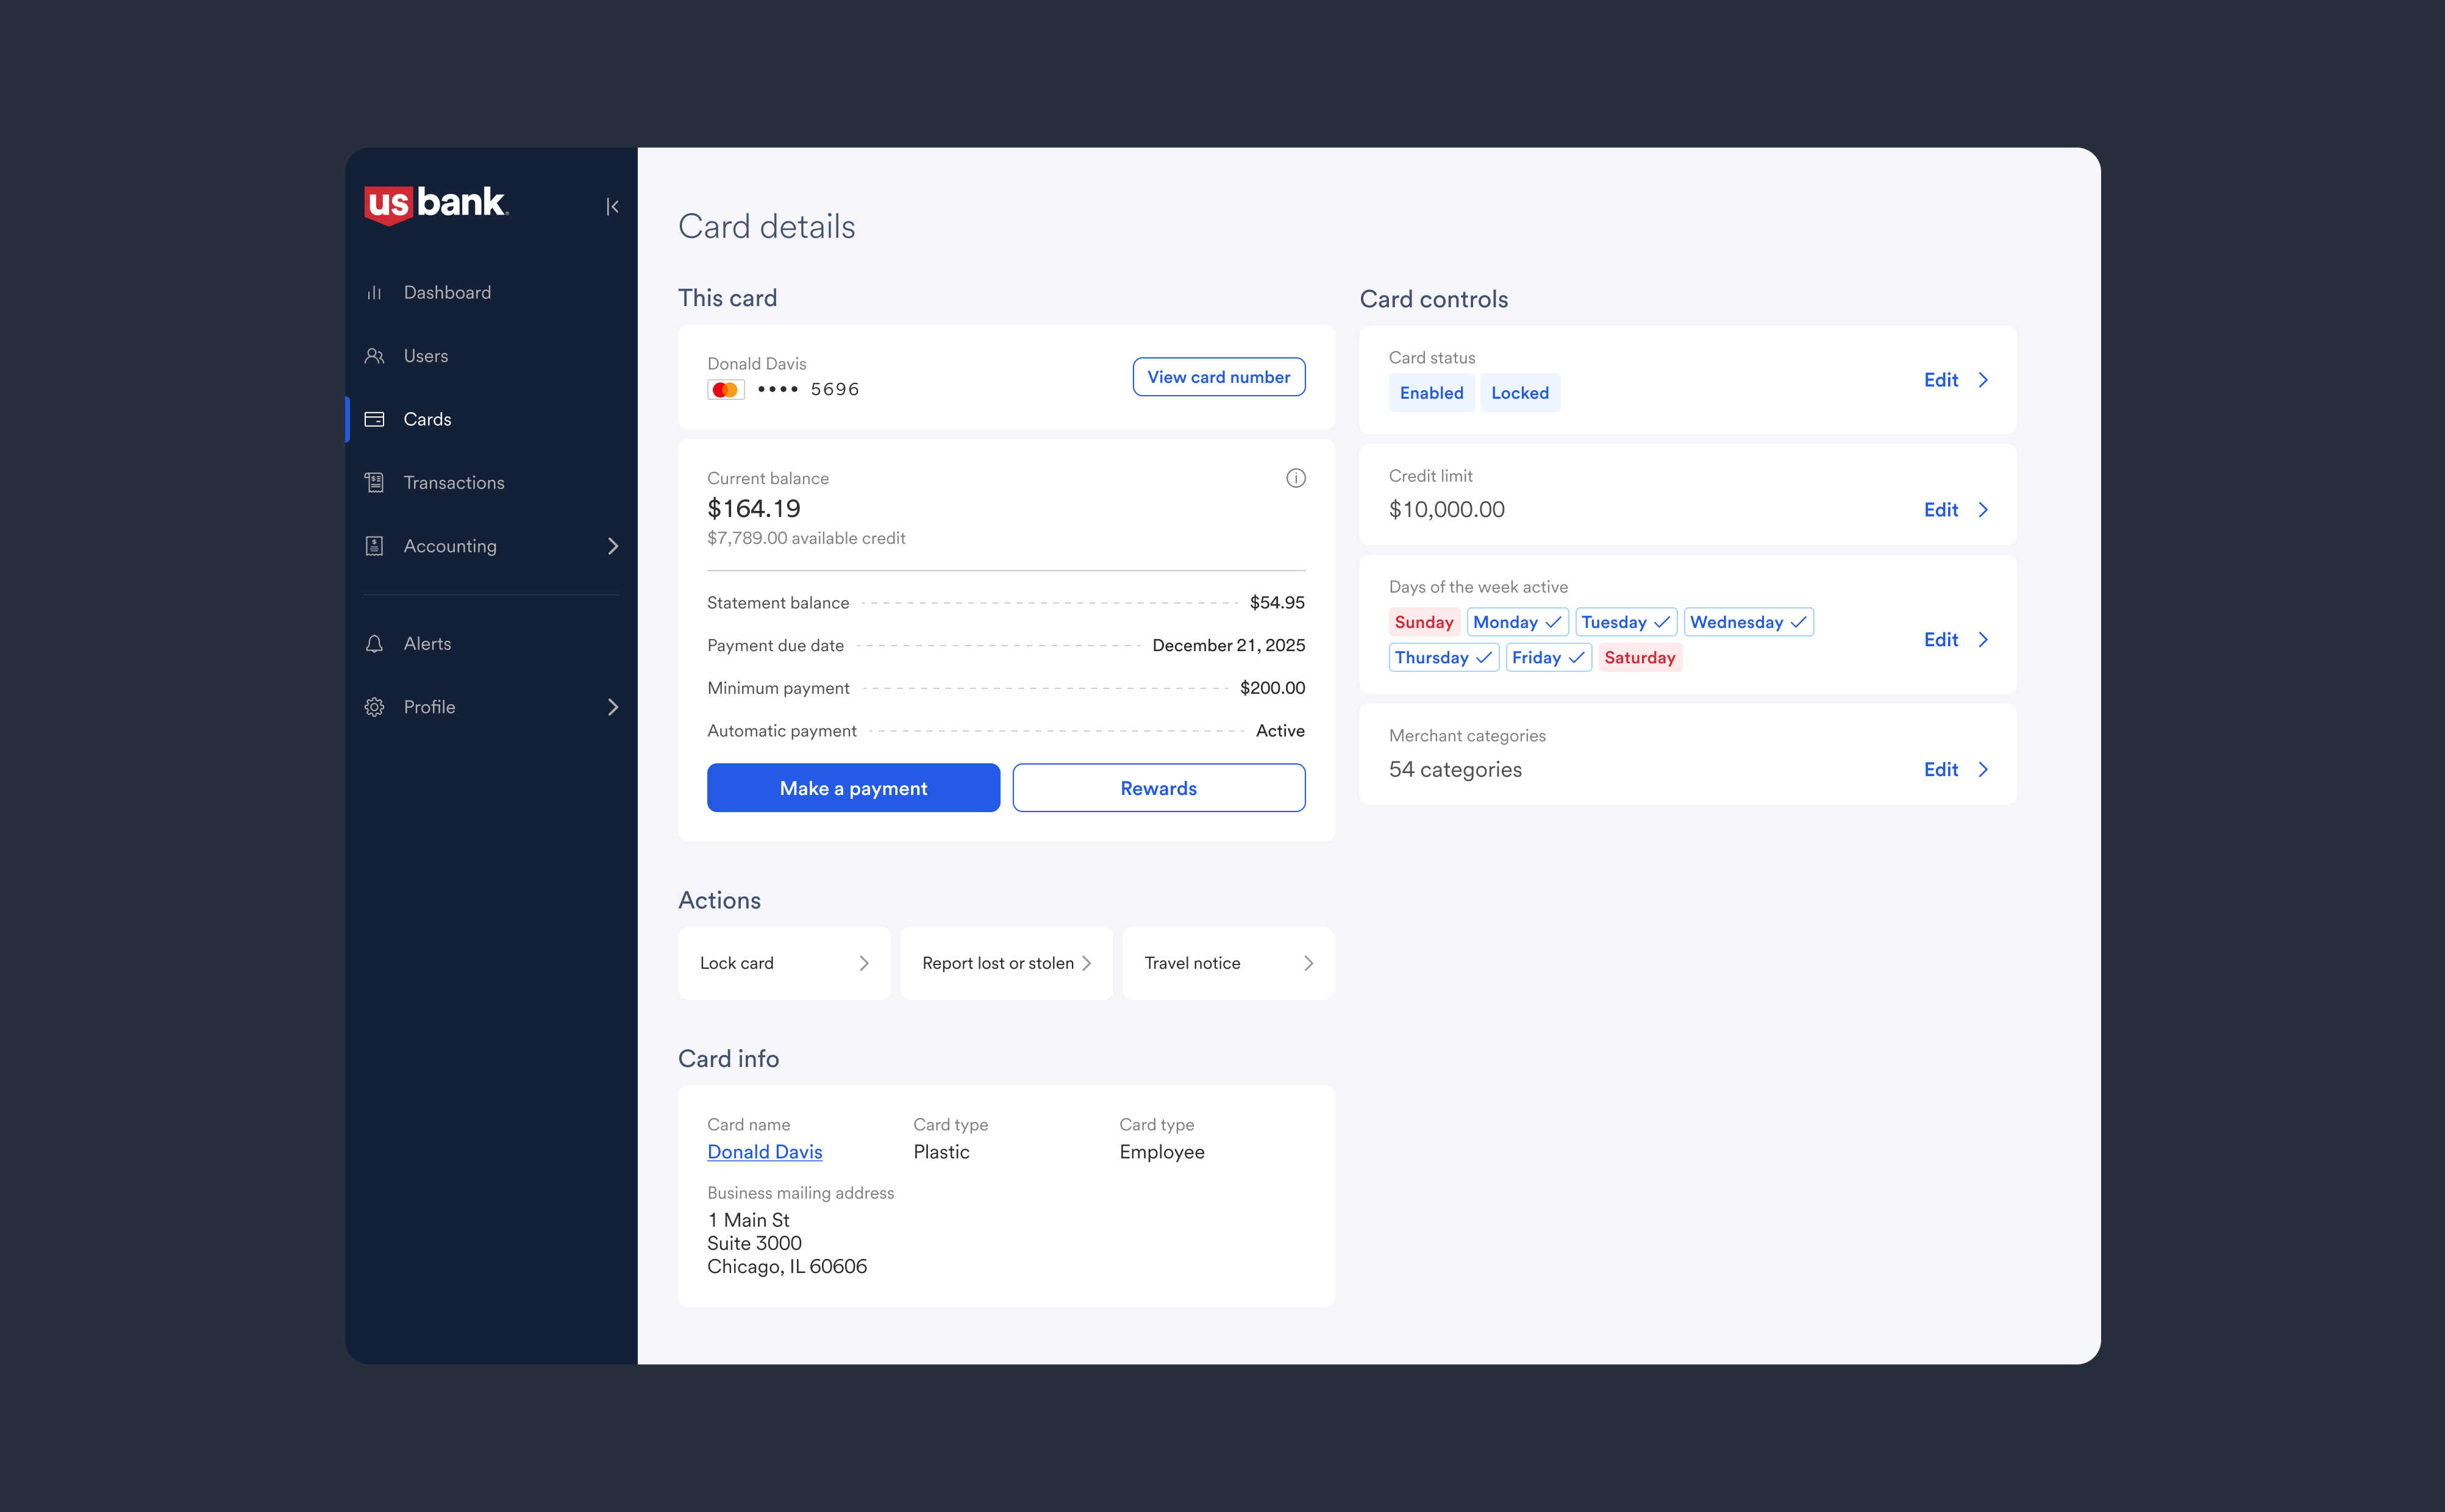Open the Donald Davis card name link

click(764, 1152)
